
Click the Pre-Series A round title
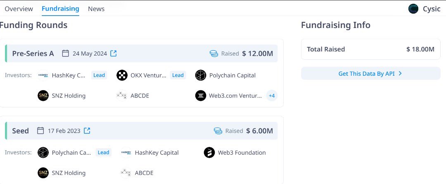pos(33,53)
